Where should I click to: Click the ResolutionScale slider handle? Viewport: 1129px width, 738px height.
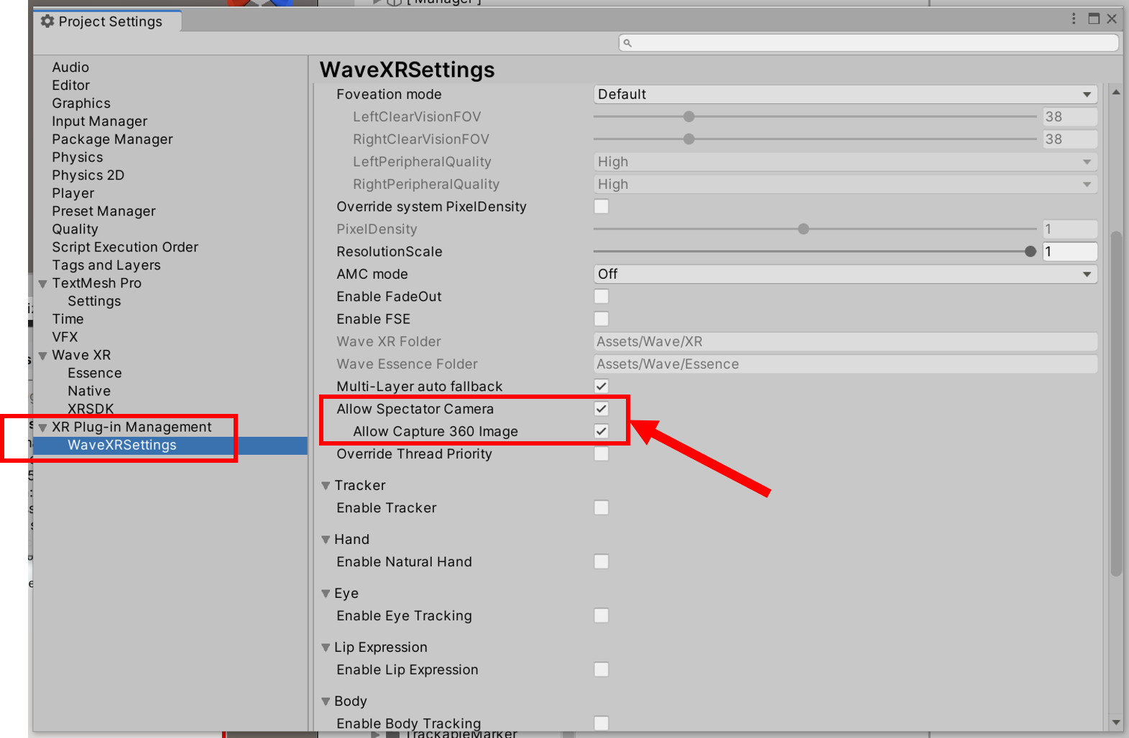[x=1031, y=252]
